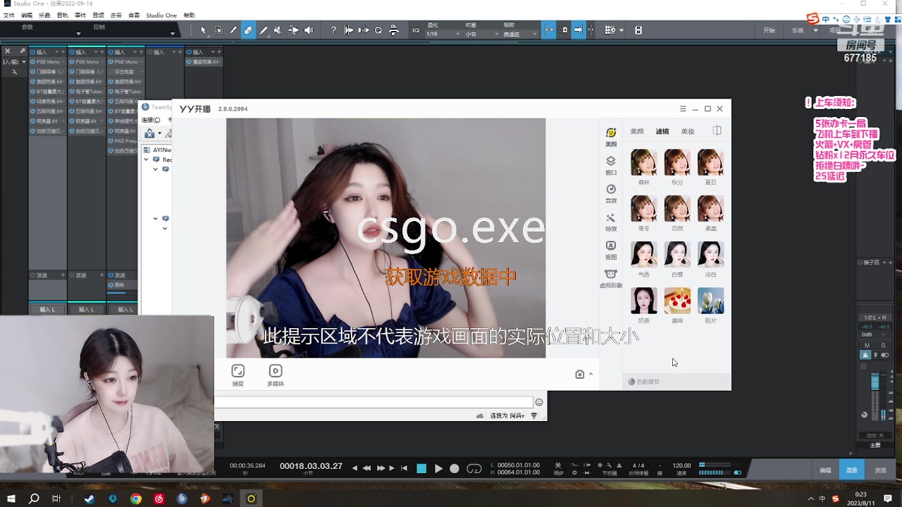Switch to the 混音 view button
Image resolution: width=902 pixels, height=507 pixels.
point(852,470)
